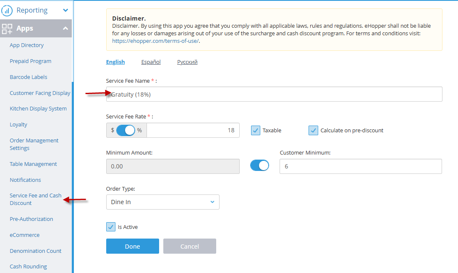The image size is (458, 273).
Task: Toggle the Customer Minimum switch
Action: pos(259,166)
